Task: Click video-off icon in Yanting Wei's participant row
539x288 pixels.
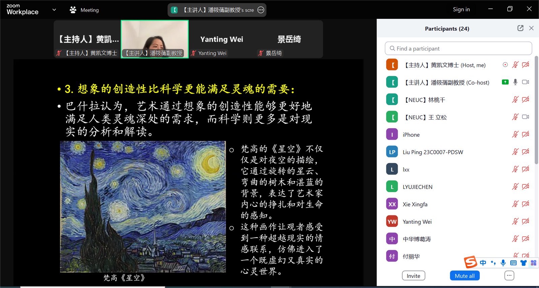Action: tap(526, 221)
